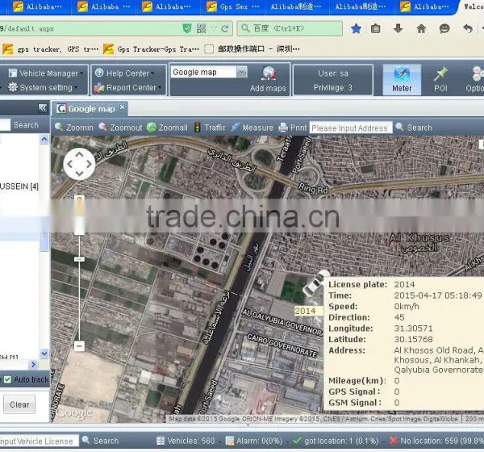The height and width of the screenshot is (452, 484).
Task: Click the bottom vehicle license Search icon
Action: point(86,440)
